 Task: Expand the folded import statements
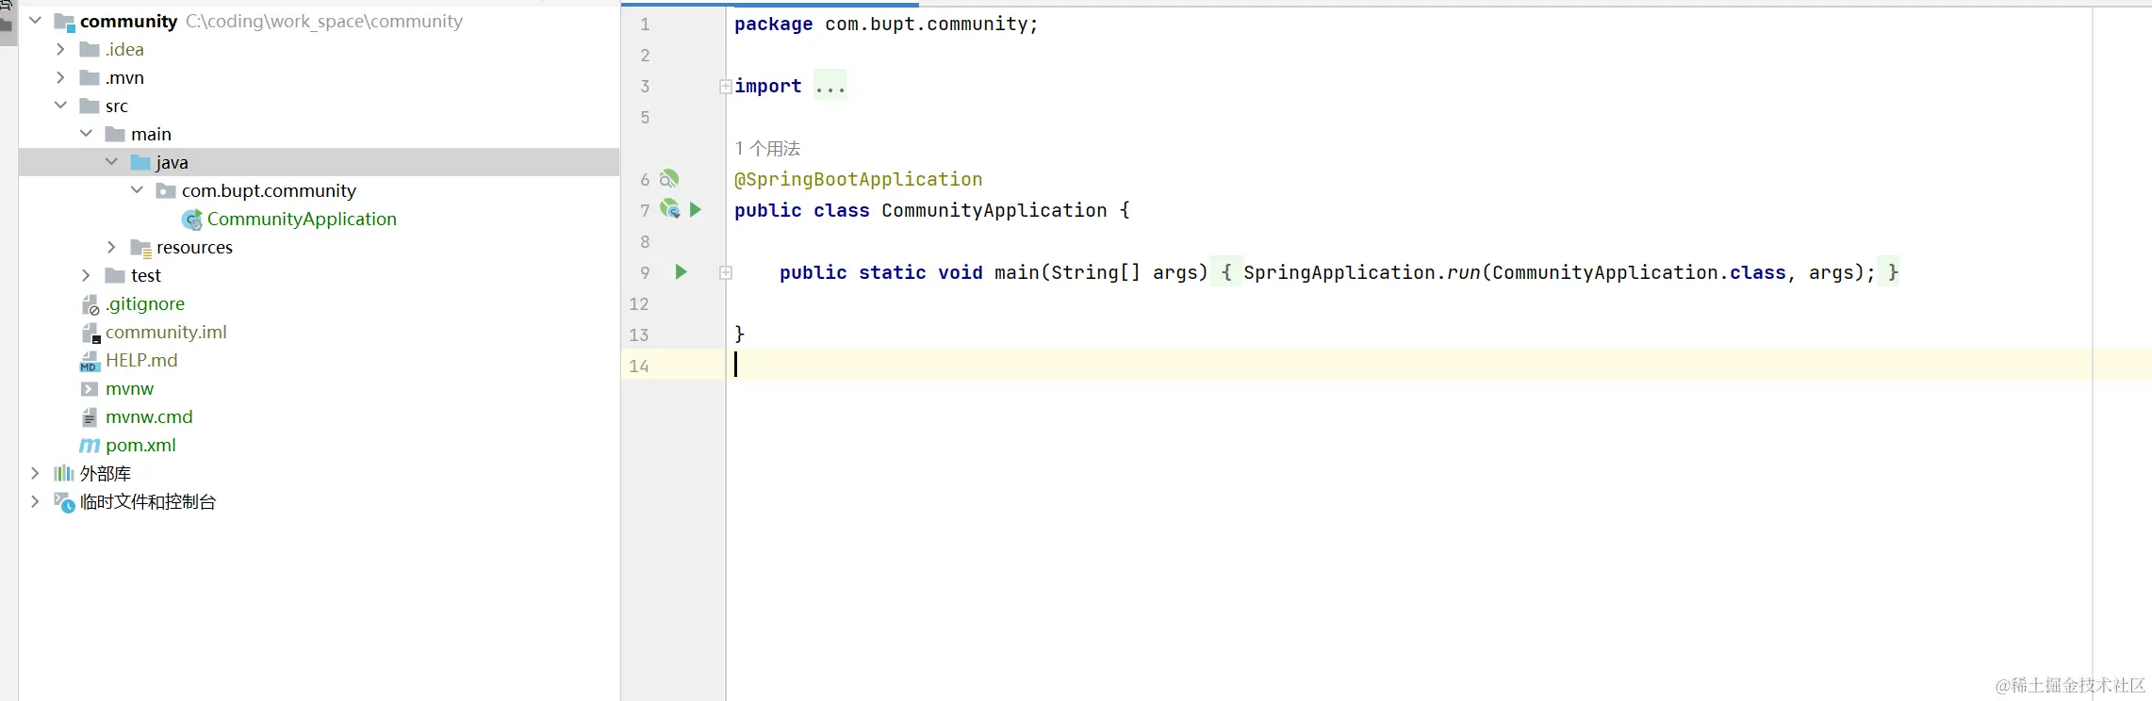(726, 87)
